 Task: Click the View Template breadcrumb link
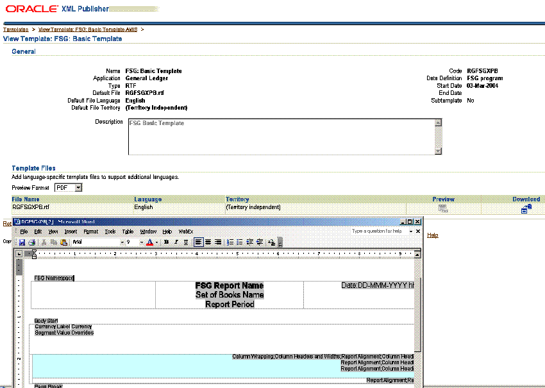coord(88,30)
